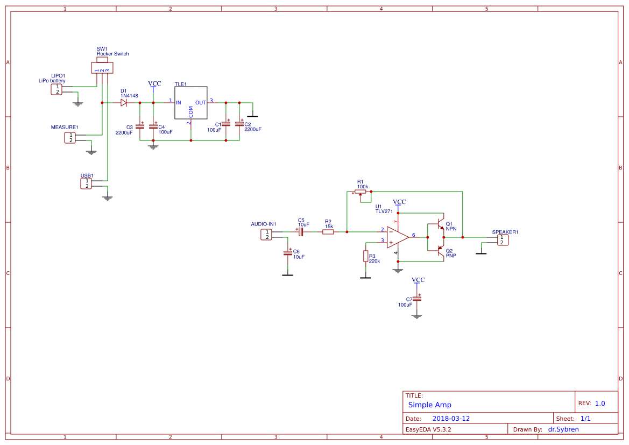Click the '100k' value of R1
The width and height of the screenshot is (629, 445).
pyautogui.click(x=363, y=187)
